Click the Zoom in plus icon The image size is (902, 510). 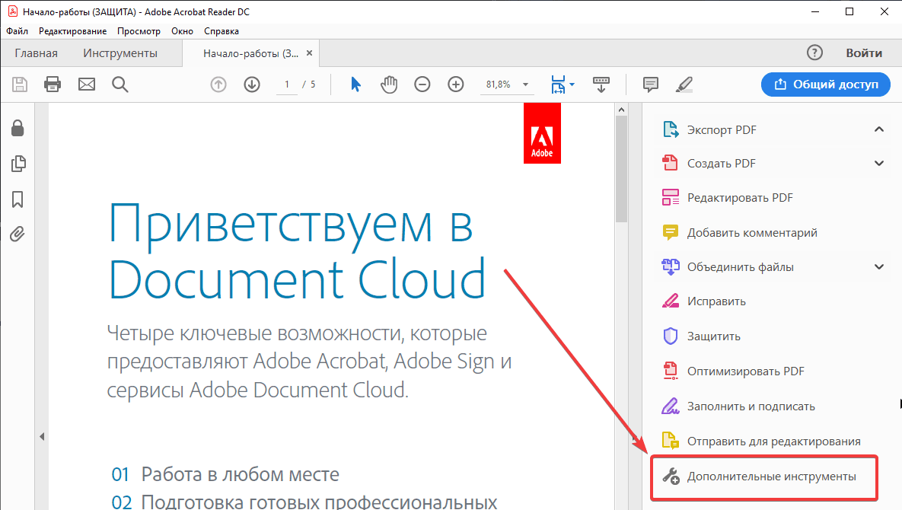tap(456, 84)
